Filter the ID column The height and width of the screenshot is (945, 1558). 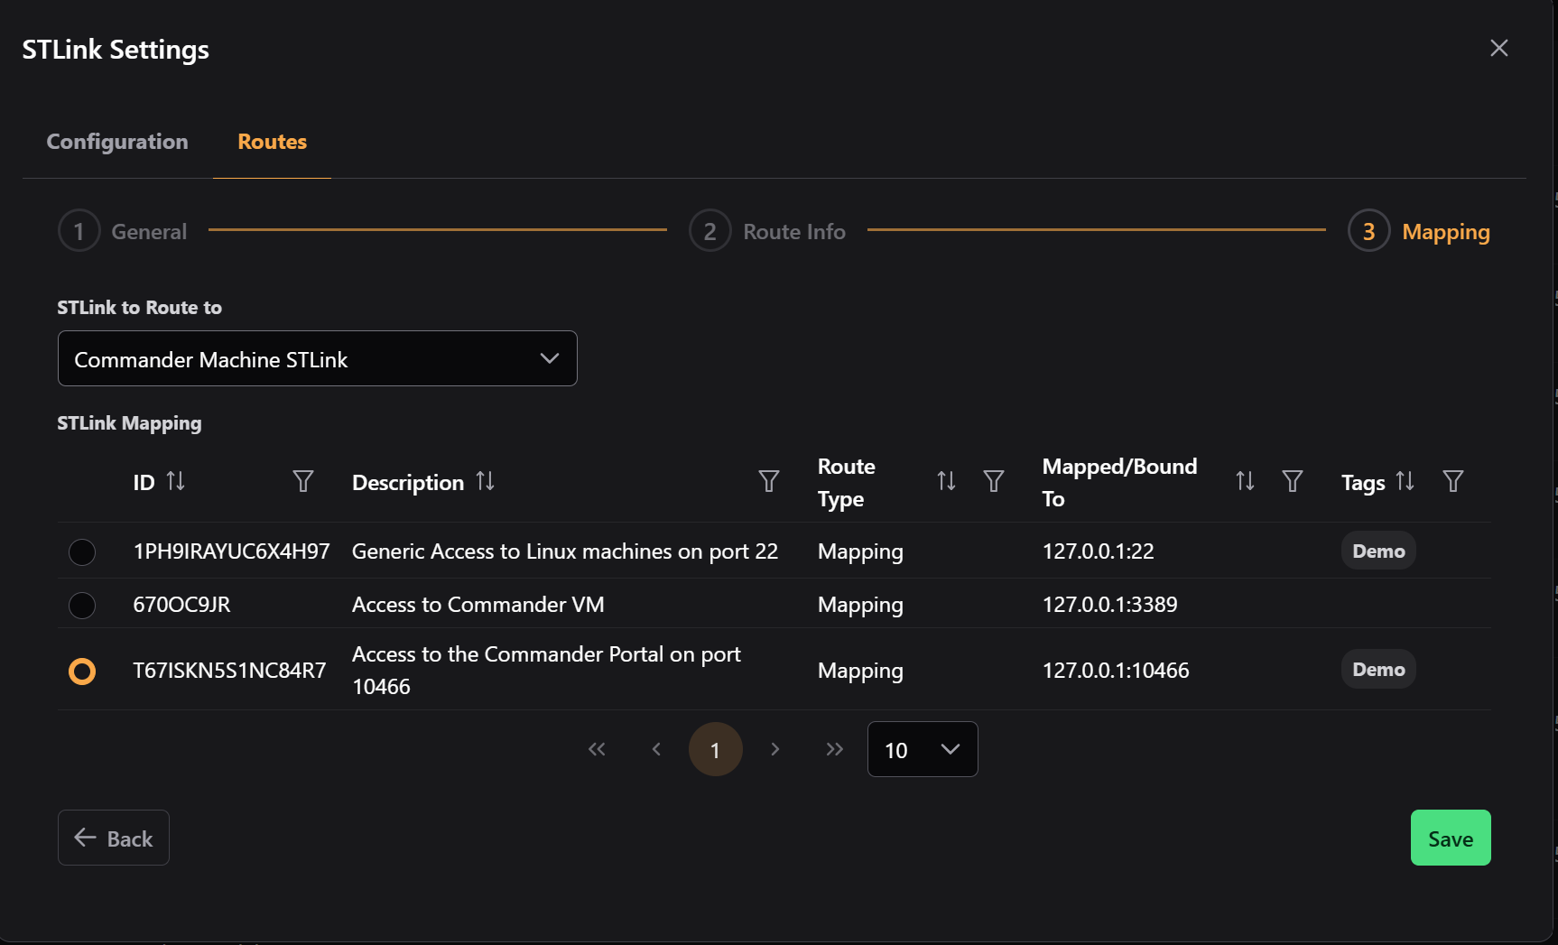pyautogui.click(x=303, y=481)
